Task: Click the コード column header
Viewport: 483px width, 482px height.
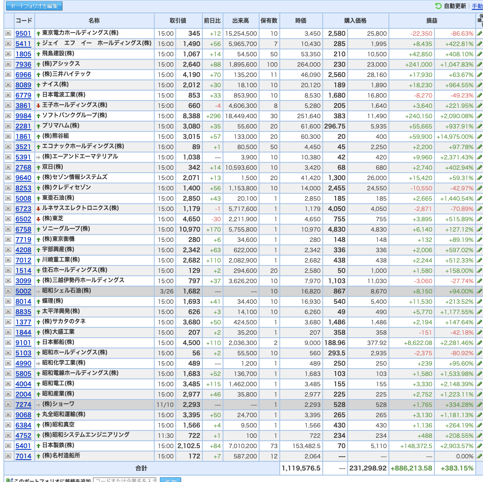Action: click(24, 21)
